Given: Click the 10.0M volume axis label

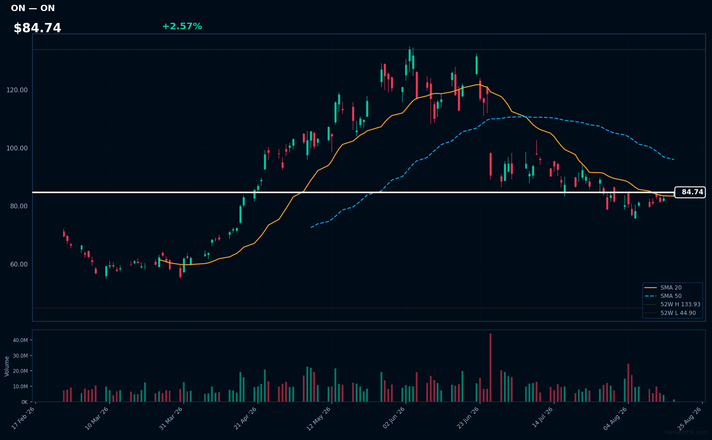Looking at the screenshot, I should pos(20,387).
